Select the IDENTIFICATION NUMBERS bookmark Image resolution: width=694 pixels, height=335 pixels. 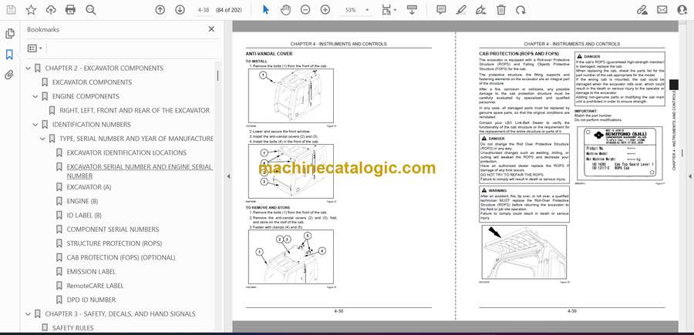[92, 125]
